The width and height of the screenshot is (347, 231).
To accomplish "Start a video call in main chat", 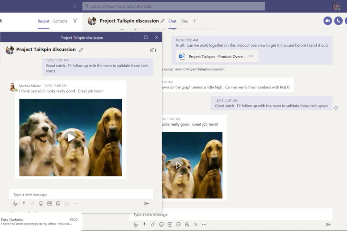I will (327, 21).
